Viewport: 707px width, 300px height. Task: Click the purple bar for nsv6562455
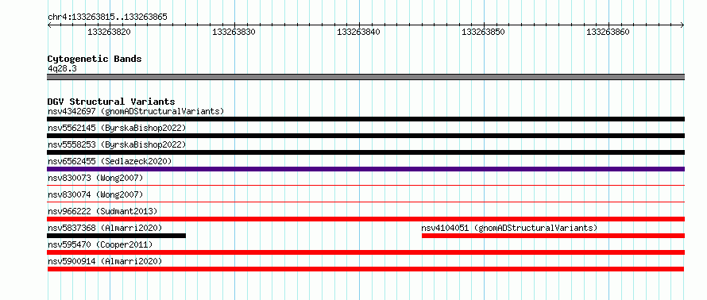click(365, 169)
